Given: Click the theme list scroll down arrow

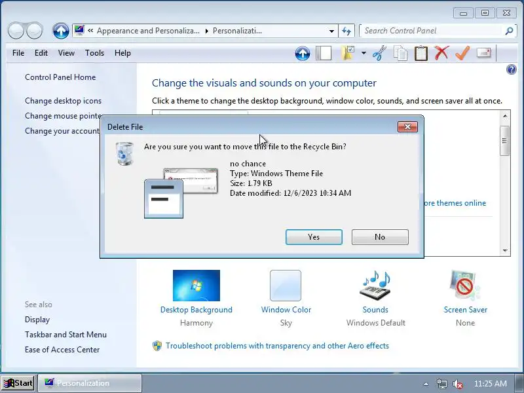Looking at the screenshot, I should tap(505, 250).
